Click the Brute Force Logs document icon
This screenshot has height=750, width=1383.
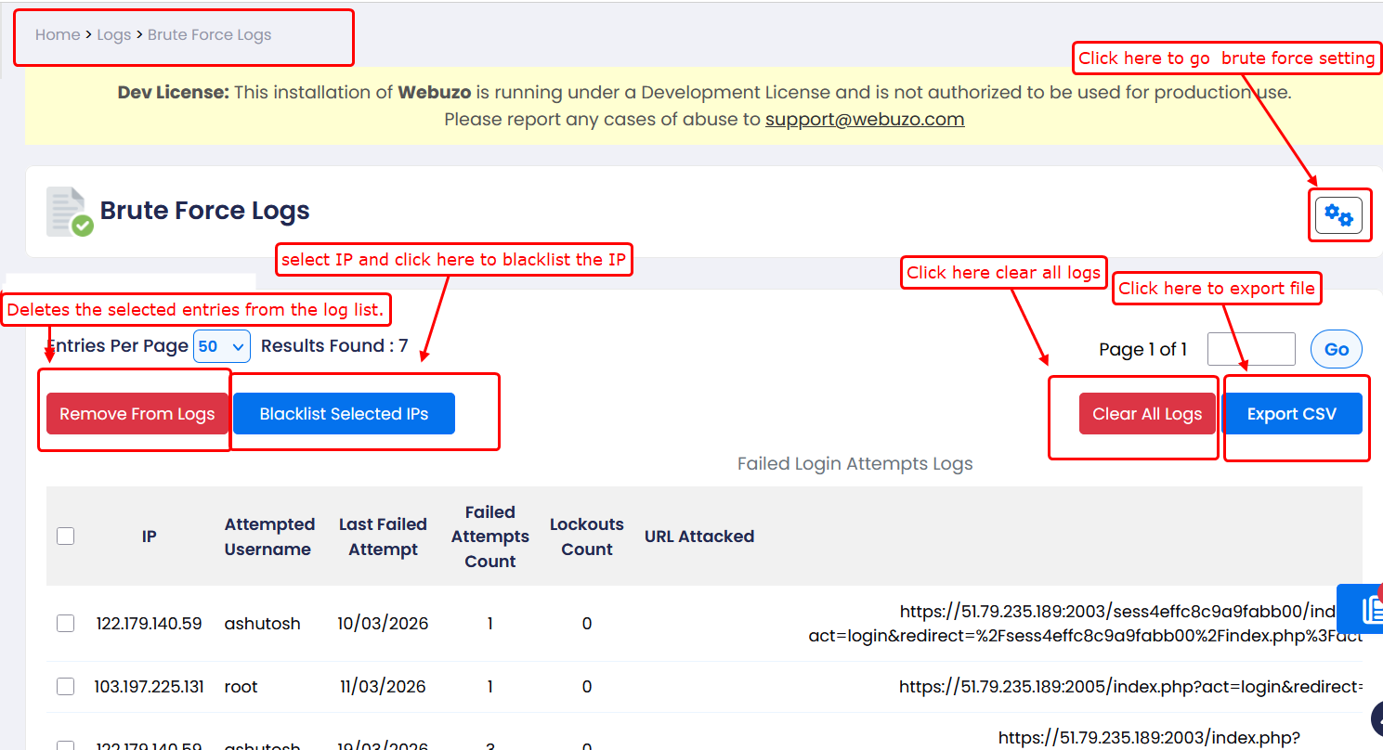(70, 212)
